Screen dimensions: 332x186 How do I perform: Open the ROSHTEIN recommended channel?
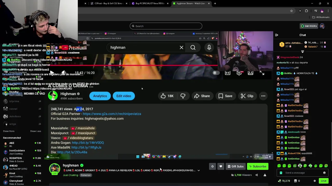click(22, 159)
